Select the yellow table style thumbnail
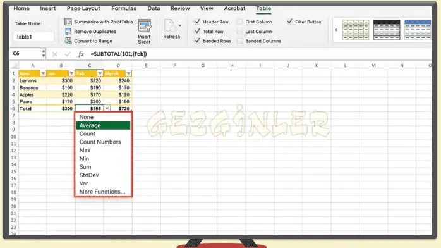441x248 pixels. (x=356, y=30)
